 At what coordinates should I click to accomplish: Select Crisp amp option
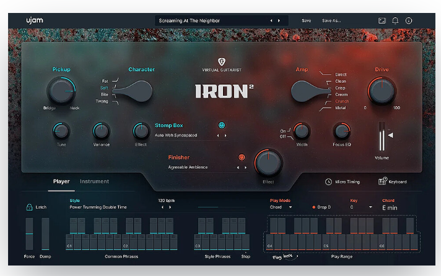click(340, 88)
